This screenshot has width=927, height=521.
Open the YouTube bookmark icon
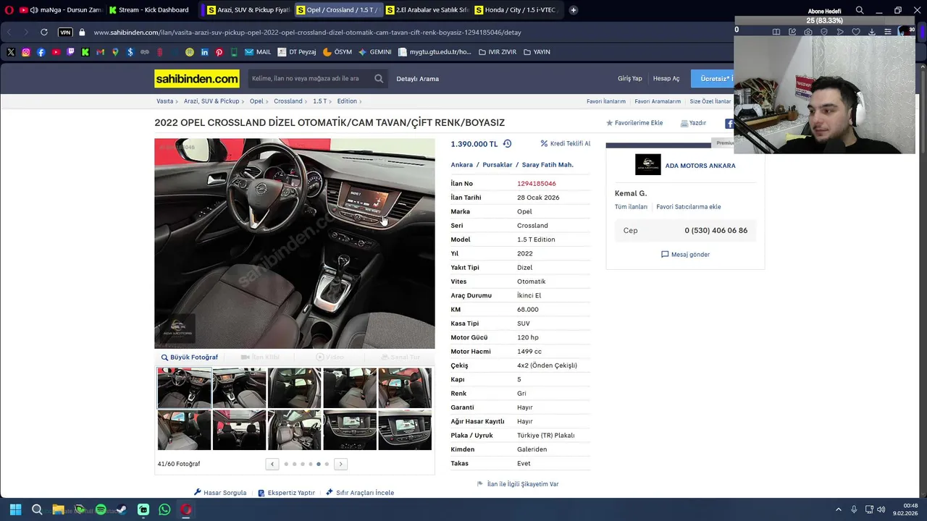point(56,52)
